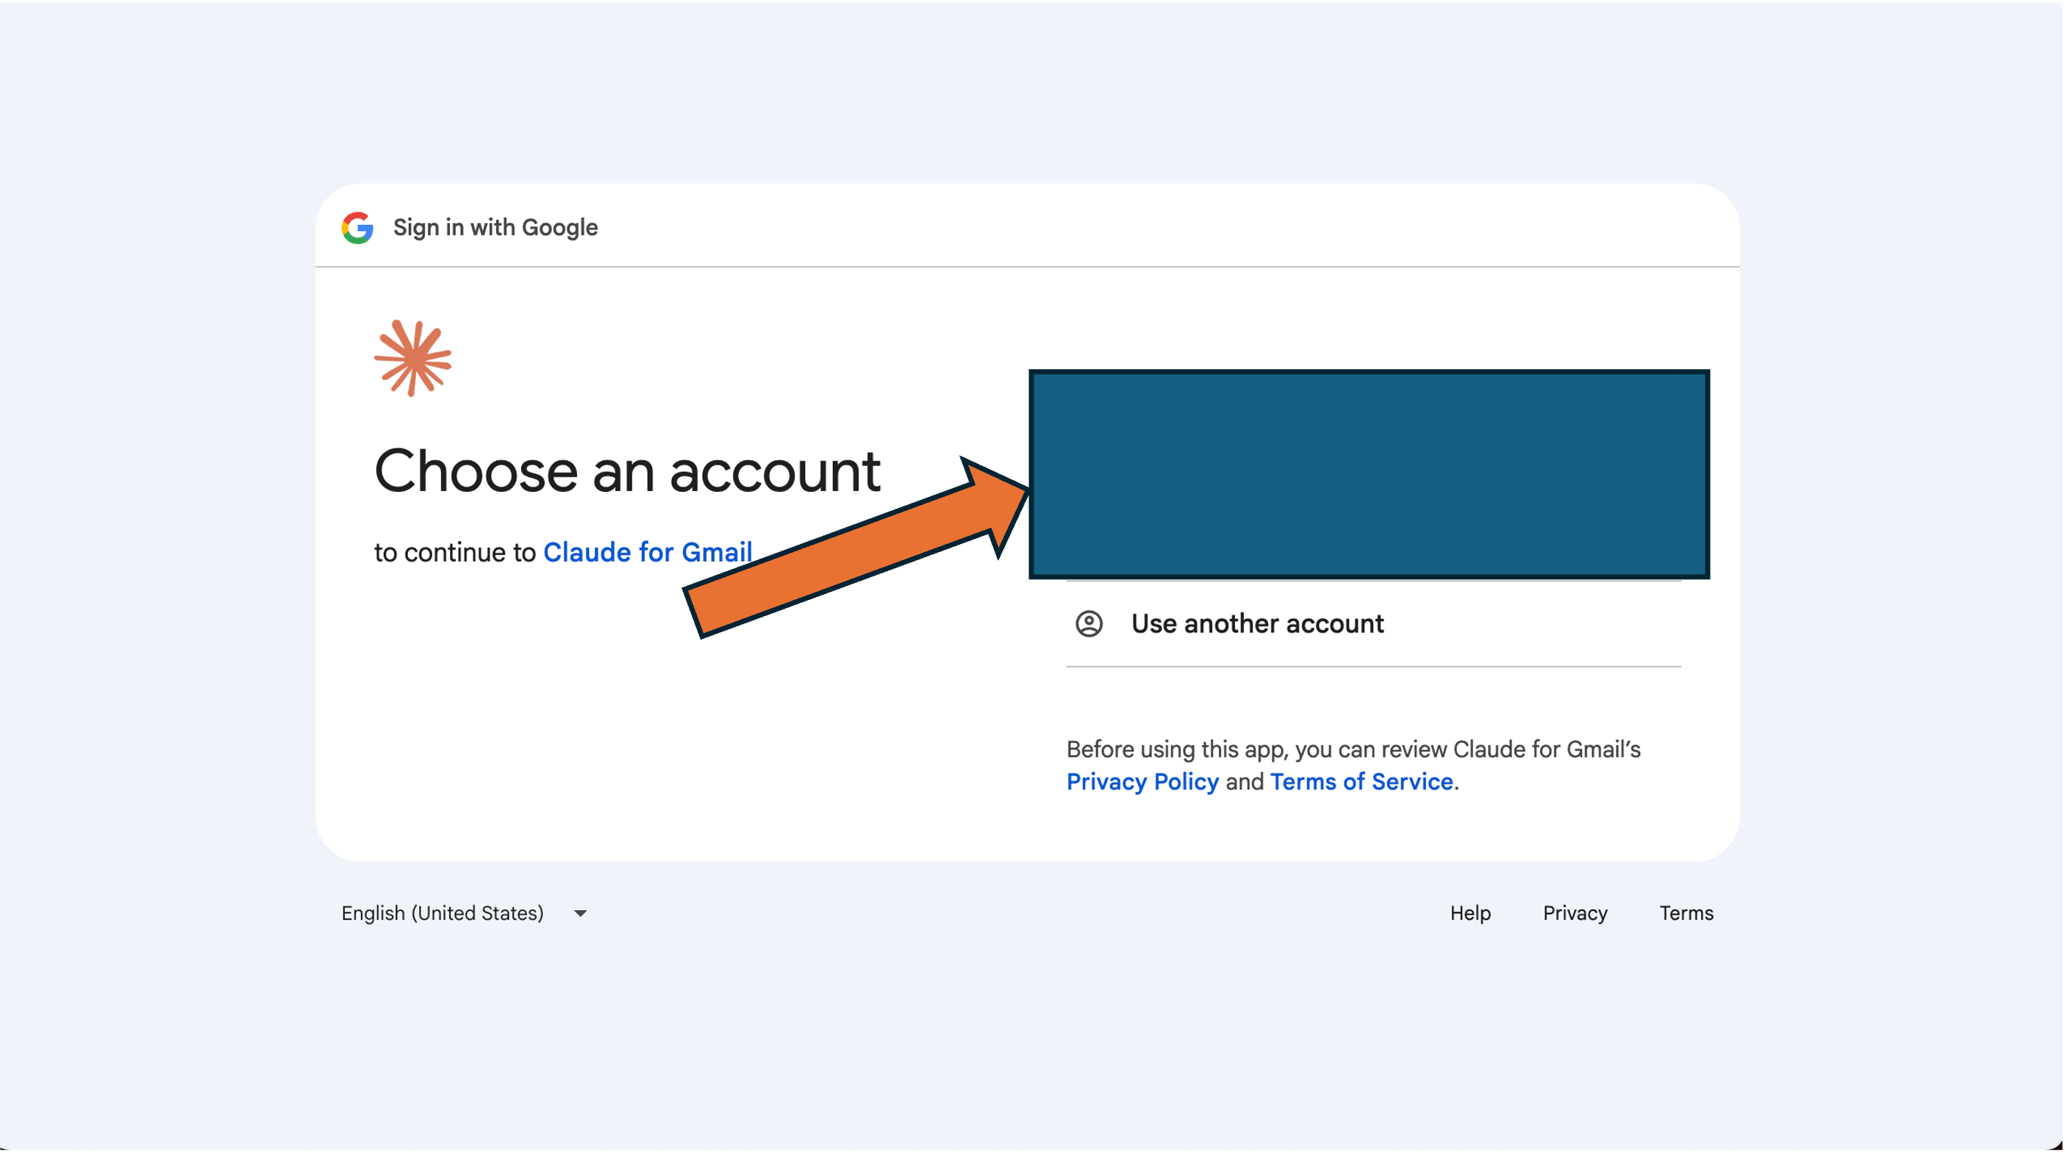Click the Help footer link
Screen dimensions: 2065x1152
click(x=1470, y=913)
